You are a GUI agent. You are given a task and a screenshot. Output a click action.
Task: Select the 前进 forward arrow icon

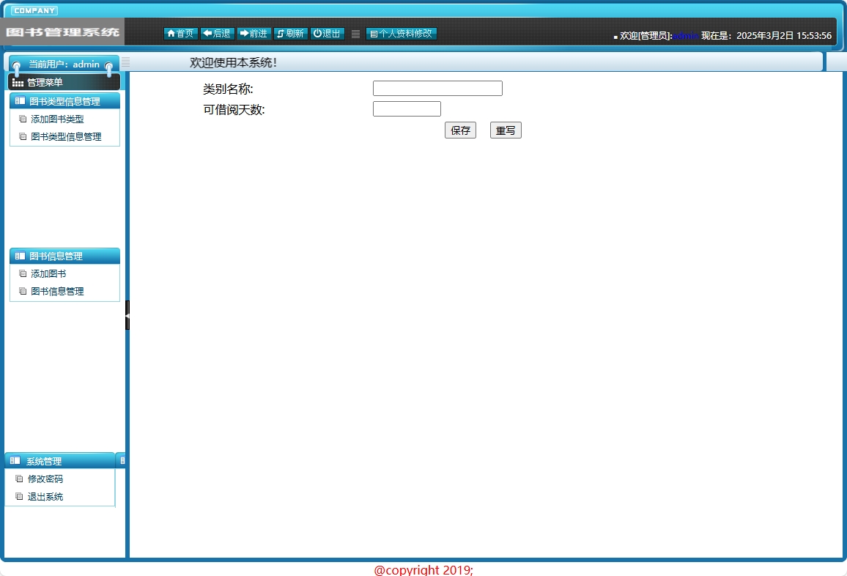[244, 33]
